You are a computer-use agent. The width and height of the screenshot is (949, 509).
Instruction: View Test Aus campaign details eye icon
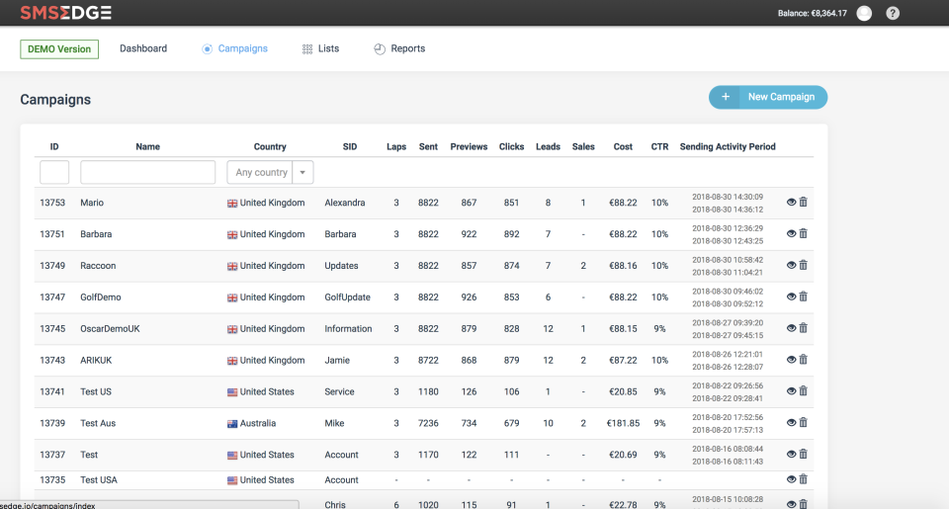click(x=791, y=423)
